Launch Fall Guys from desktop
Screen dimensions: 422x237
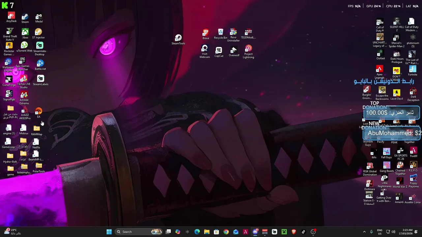click(x=386, y=153)
